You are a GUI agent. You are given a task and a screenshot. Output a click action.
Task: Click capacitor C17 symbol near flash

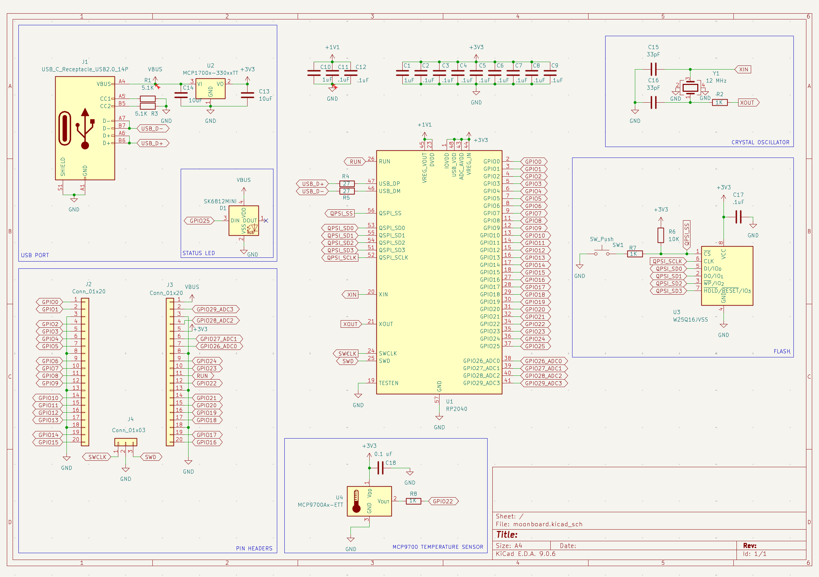tap(739, 217)
